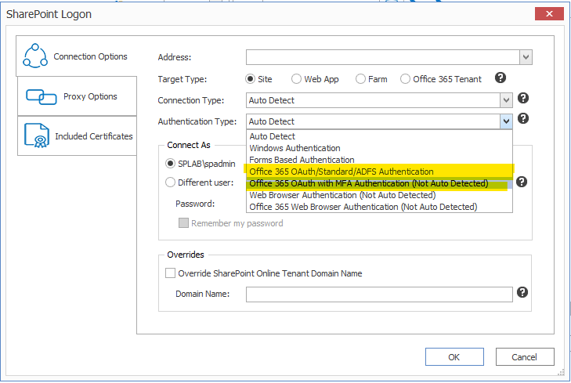Choose Auto Detect from authentication list
571x383 pixels.
379,136
